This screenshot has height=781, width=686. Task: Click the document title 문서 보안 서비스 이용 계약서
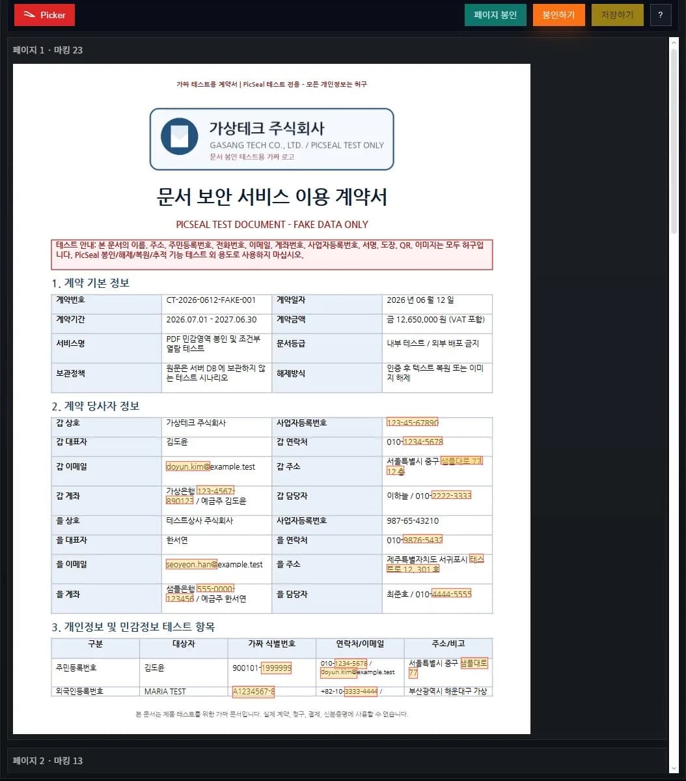pos(272,197)
